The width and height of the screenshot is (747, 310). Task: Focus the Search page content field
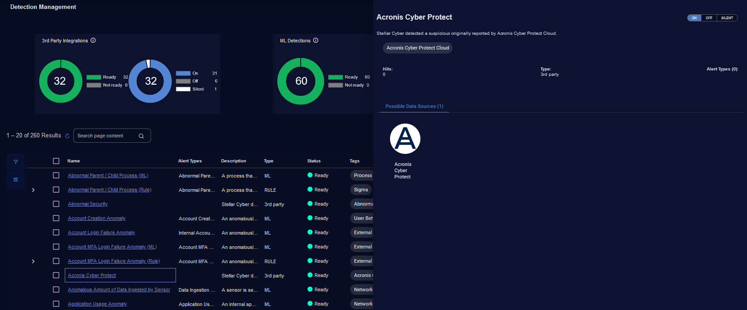point(112,136)
